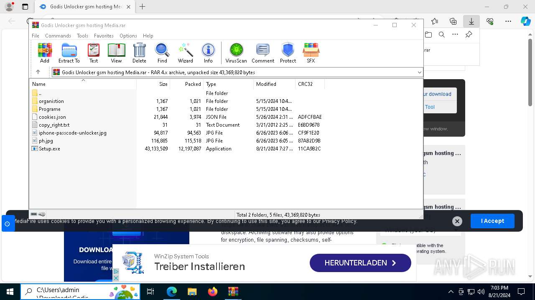This screenshot has width=535, height=300.
Task: Pin the downloads panel
Action: pyautogui.click(x=469, y=35)
